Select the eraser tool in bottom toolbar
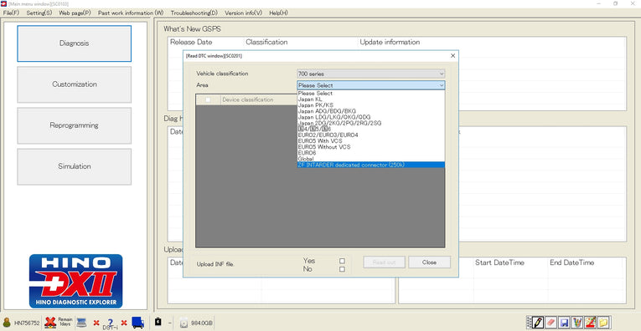 click(x=551, y=322)
